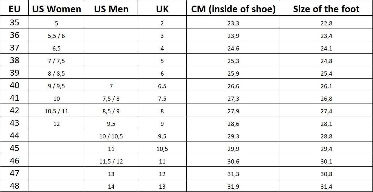
Task: Click EU size 35 cell
Action: 15,23
